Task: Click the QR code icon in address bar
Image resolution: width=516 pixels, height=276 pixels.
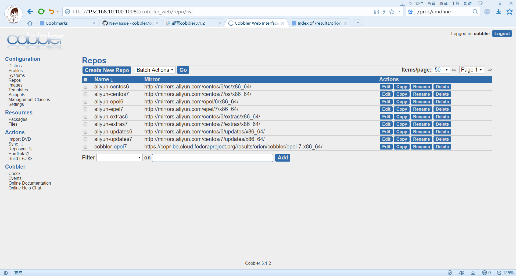Action: (377, 12)
